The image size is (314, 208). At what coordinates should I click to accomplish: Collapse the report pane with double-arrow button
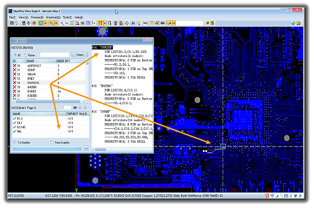[86, 149]
